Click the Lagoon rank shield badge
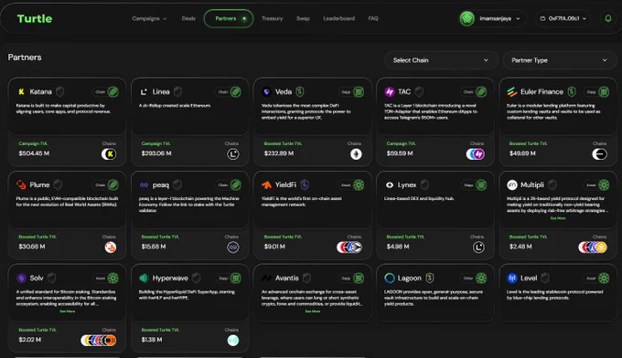This screenshot has width=622, height=358. point(429,278)
